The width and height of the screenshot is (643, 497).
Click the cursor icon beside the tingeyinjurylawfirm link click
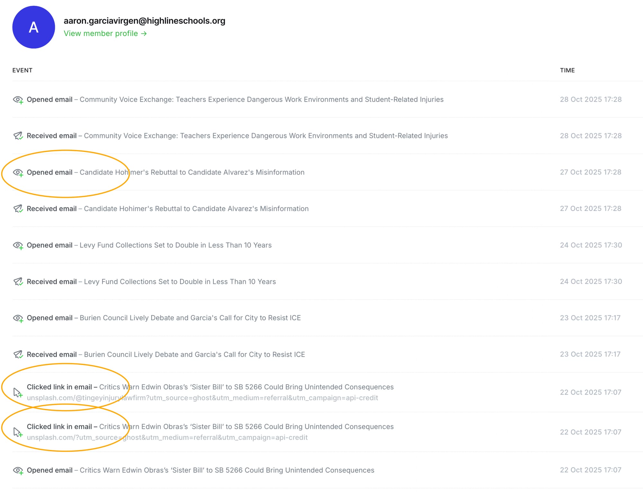click(x=18, y=392)
